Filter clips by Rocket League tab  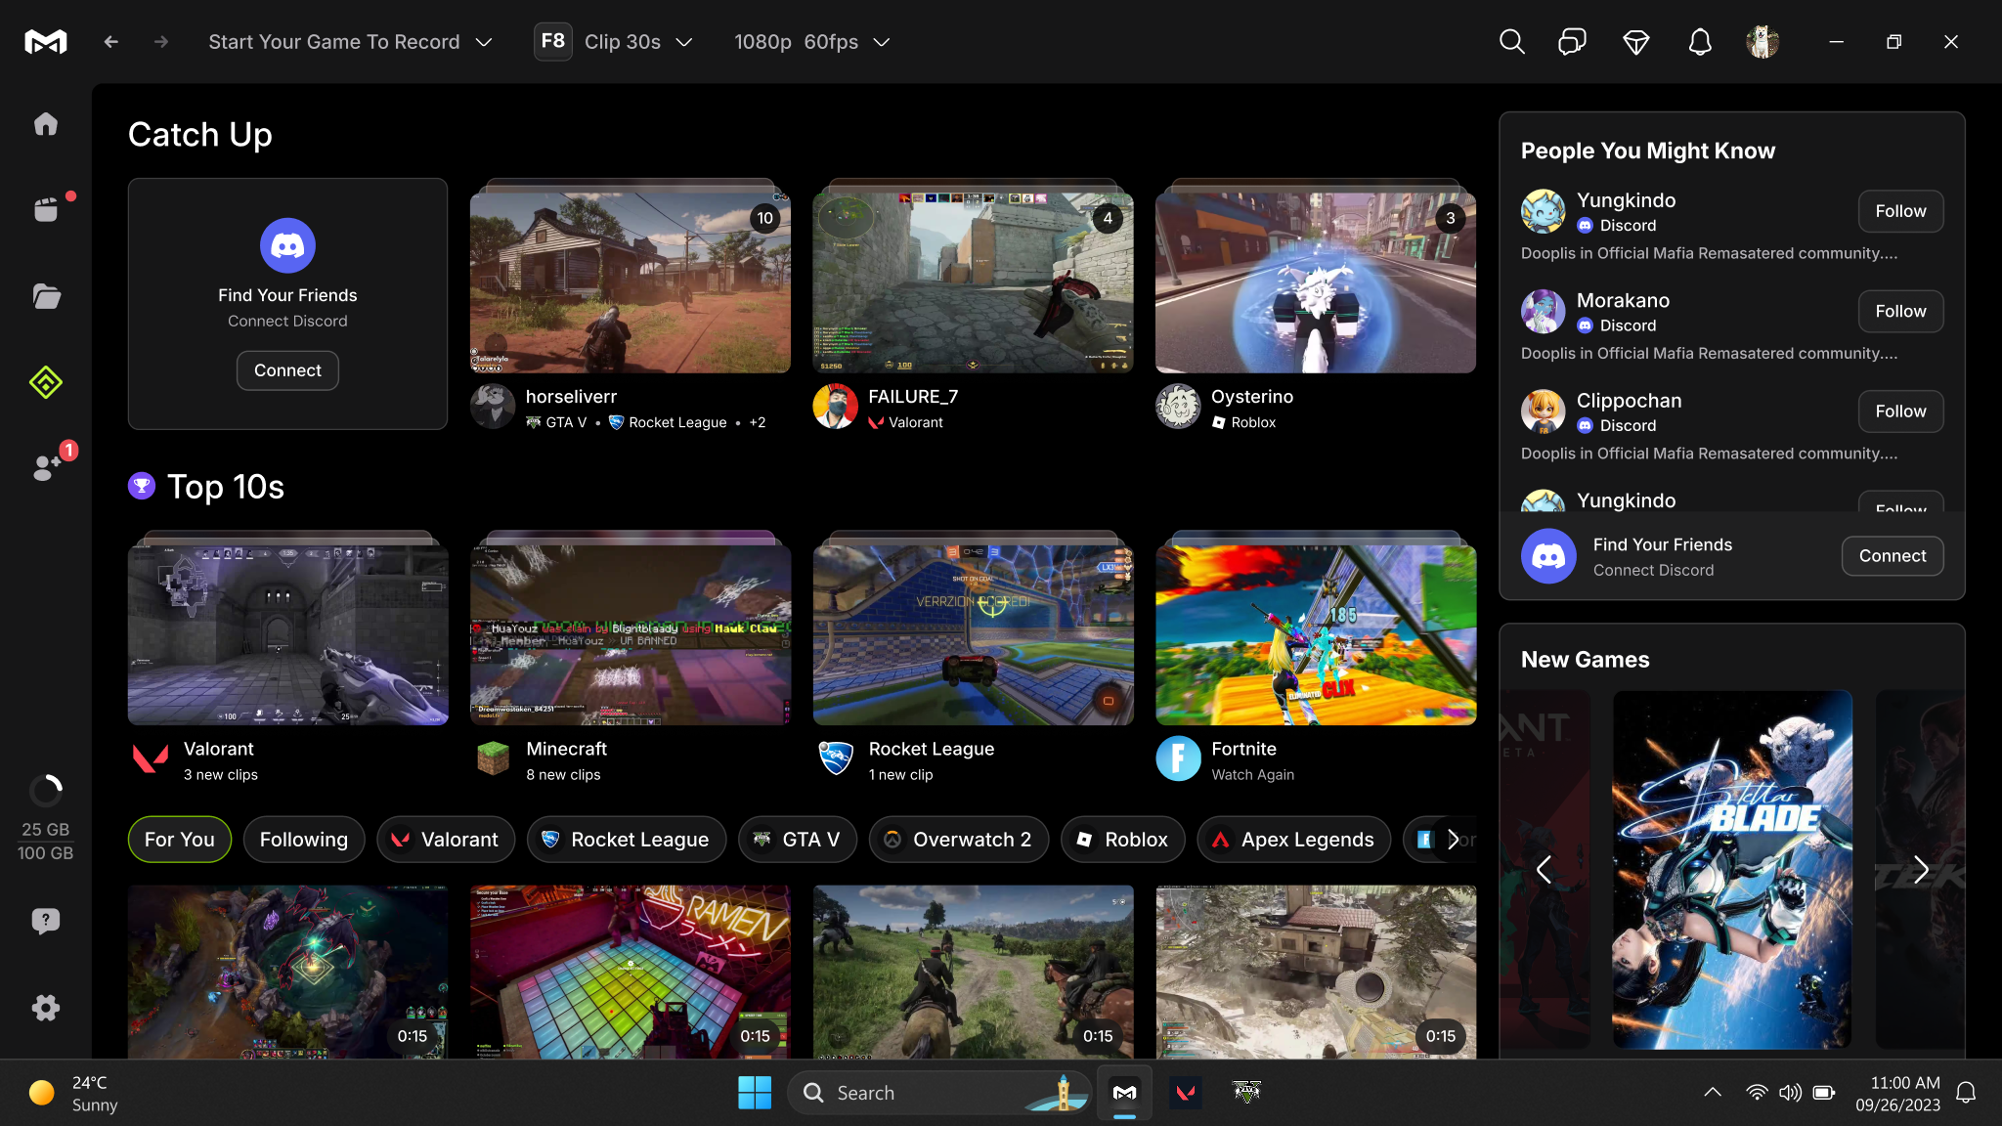pos(627,840)
